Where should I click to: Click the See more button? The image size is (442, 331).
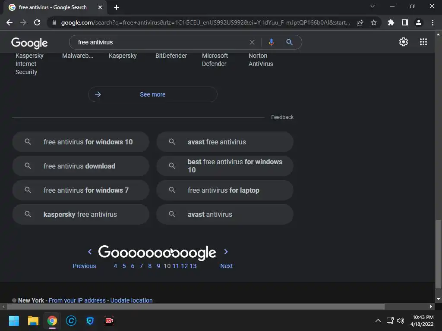(152, 94)
